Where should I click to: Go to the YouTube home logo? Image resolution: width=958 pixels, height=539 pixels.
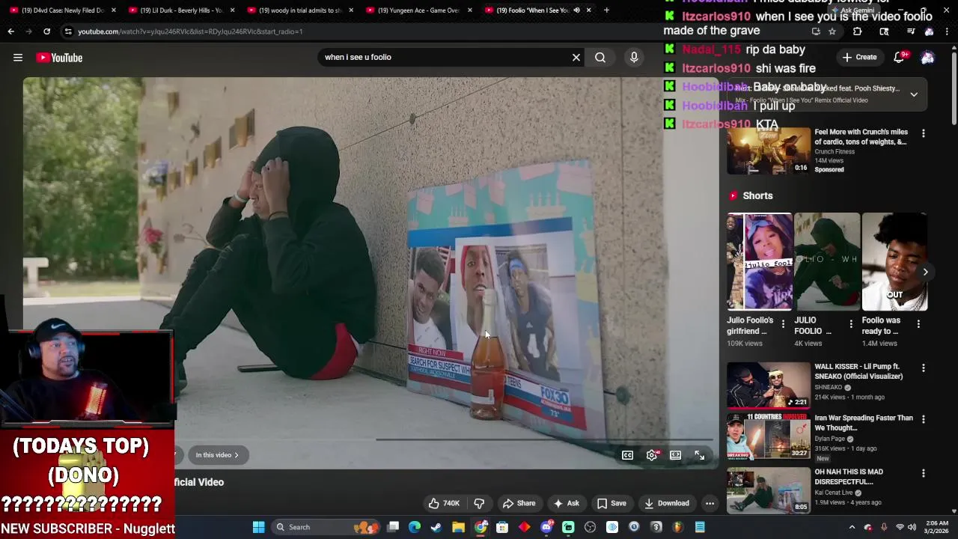(x=59, y=58)
